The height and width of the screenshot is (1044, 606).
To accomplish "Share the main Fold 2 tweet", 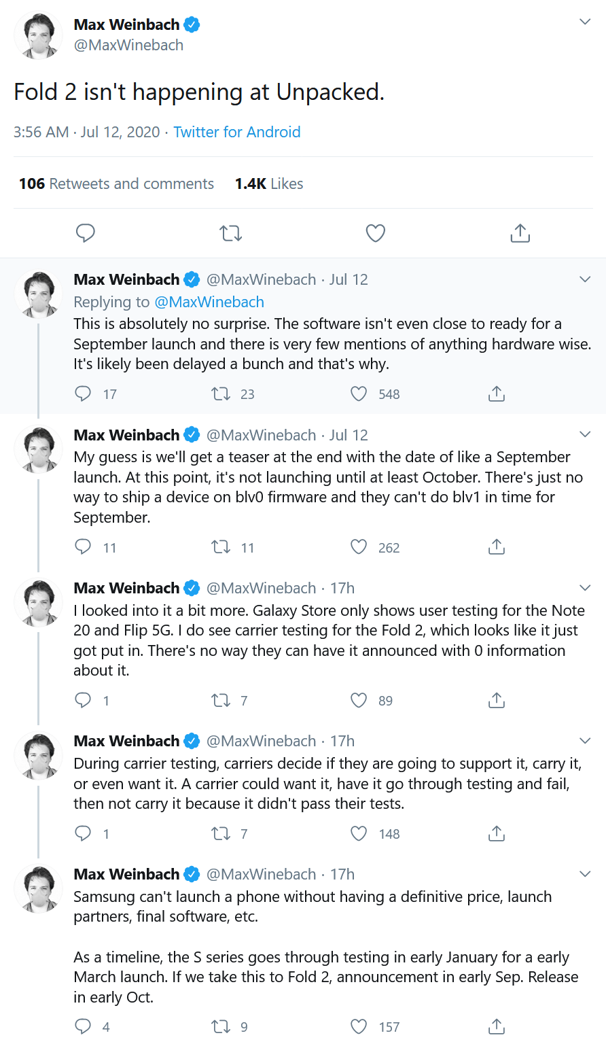I will [x=520, y=233].
